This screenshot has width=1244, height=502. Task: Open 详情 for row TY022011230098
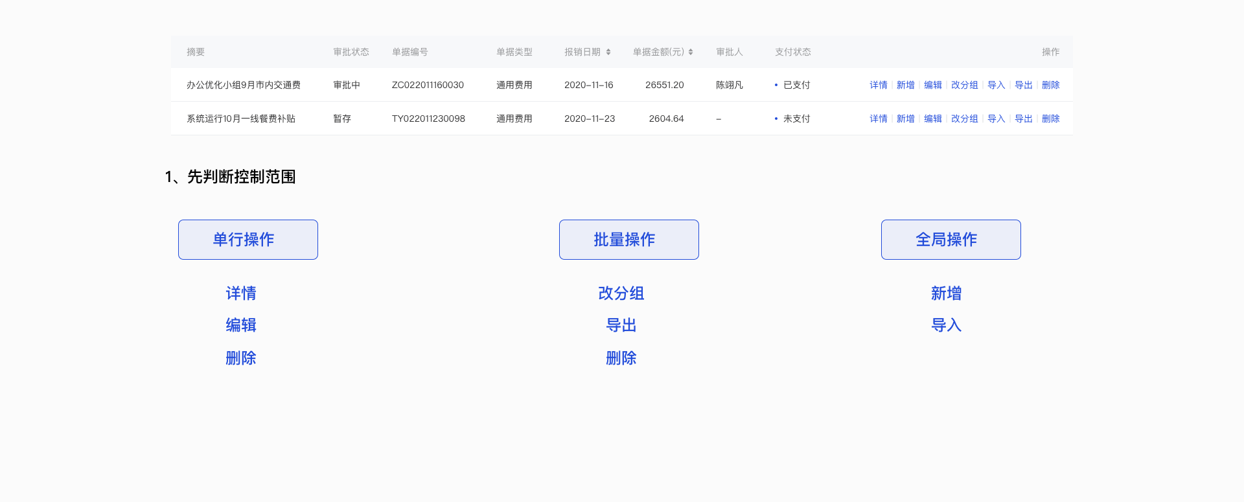pos(879,119)
